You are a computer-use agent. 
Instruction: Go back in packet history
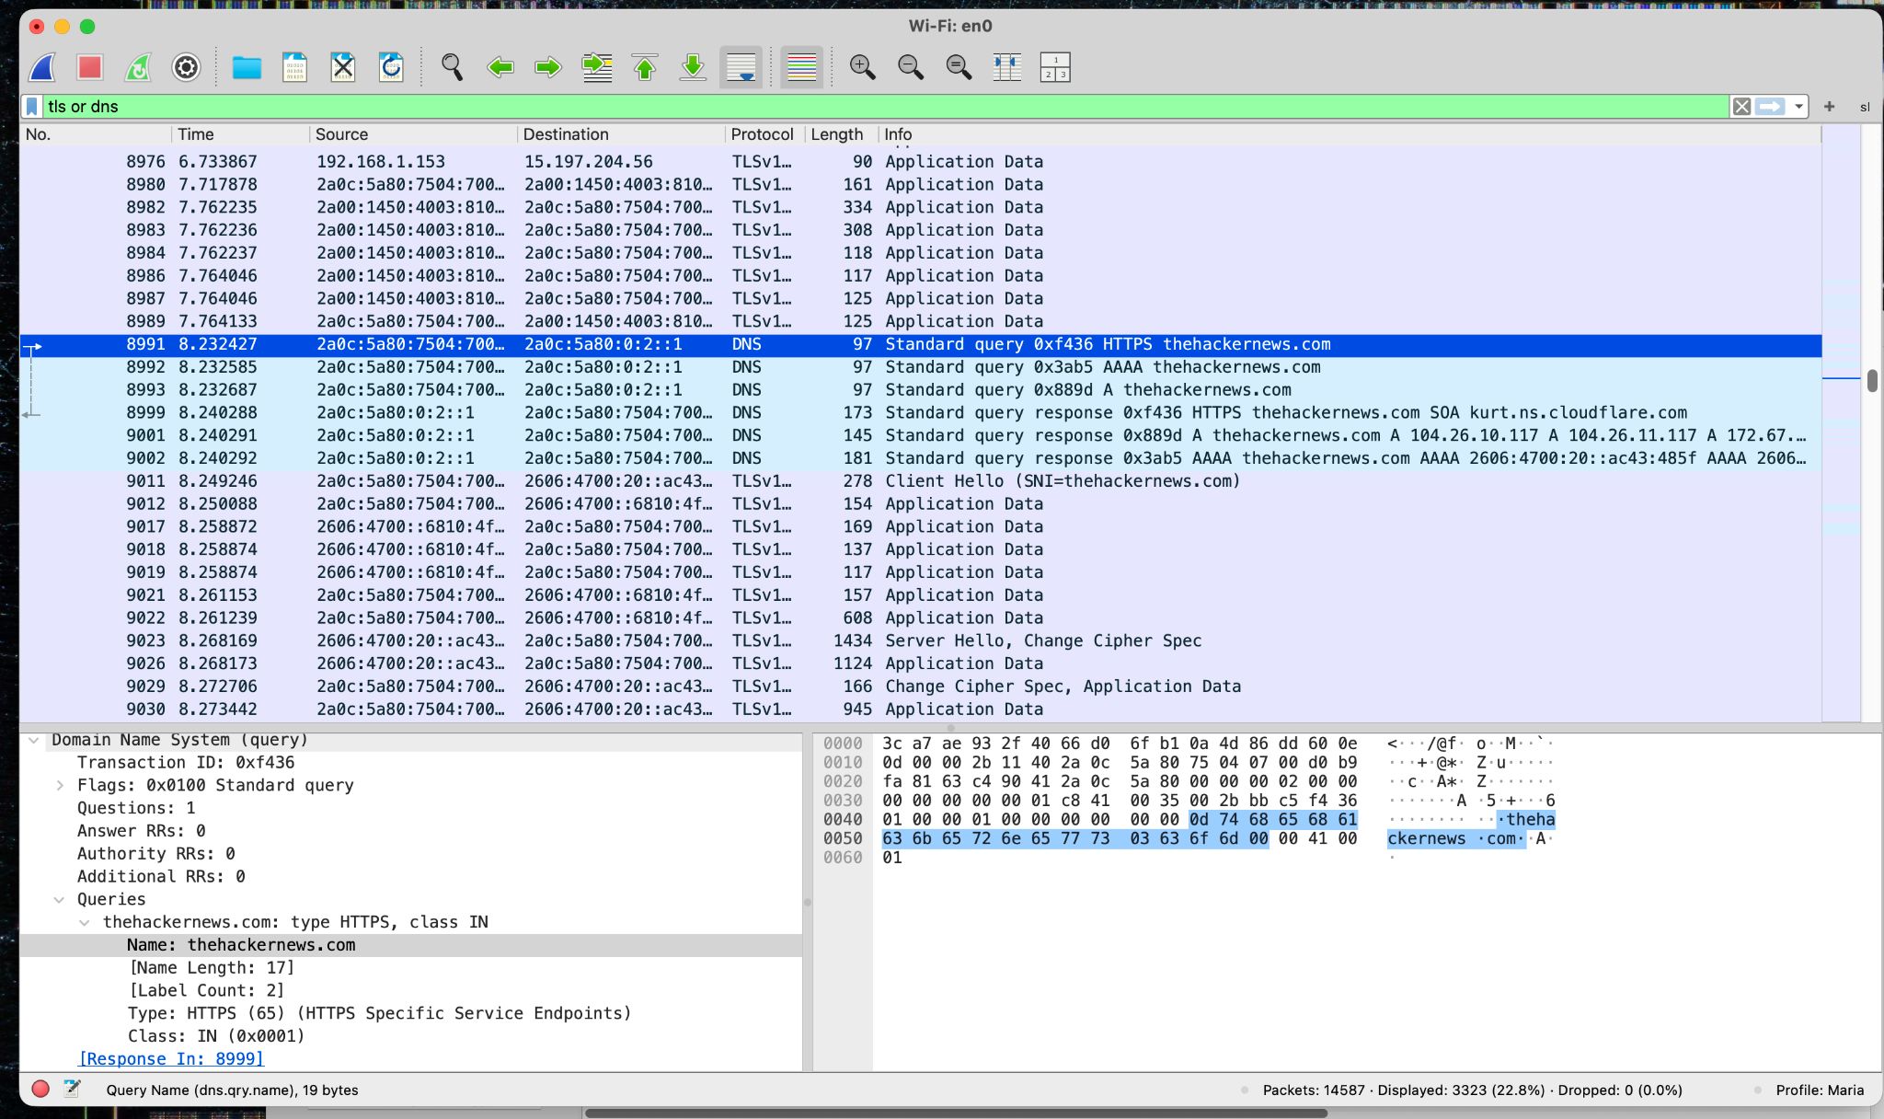click(500, 67)
